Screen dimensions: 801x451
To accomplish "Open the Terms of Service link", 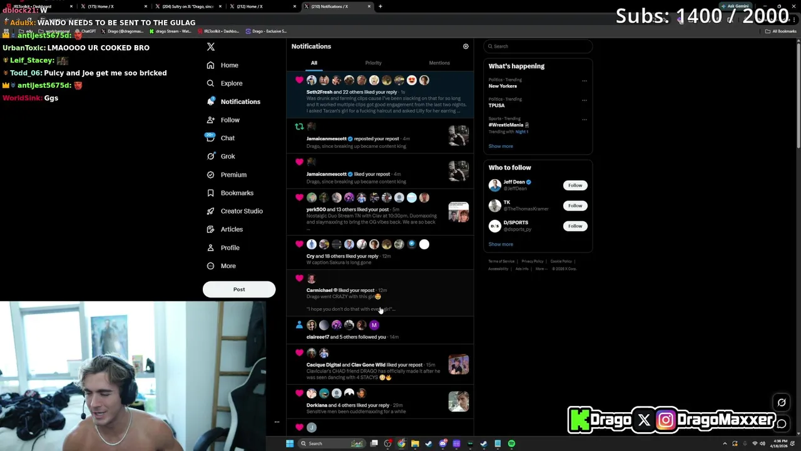I will [x=501, y=261].
